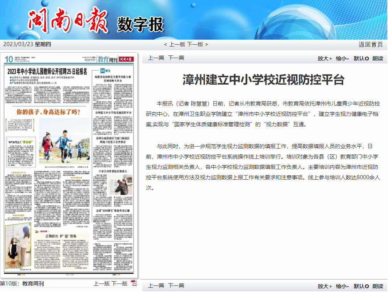This screenshot has height=292, width=388.
Task: Reset font size with top 默认O
Action: tap(361, 58)
